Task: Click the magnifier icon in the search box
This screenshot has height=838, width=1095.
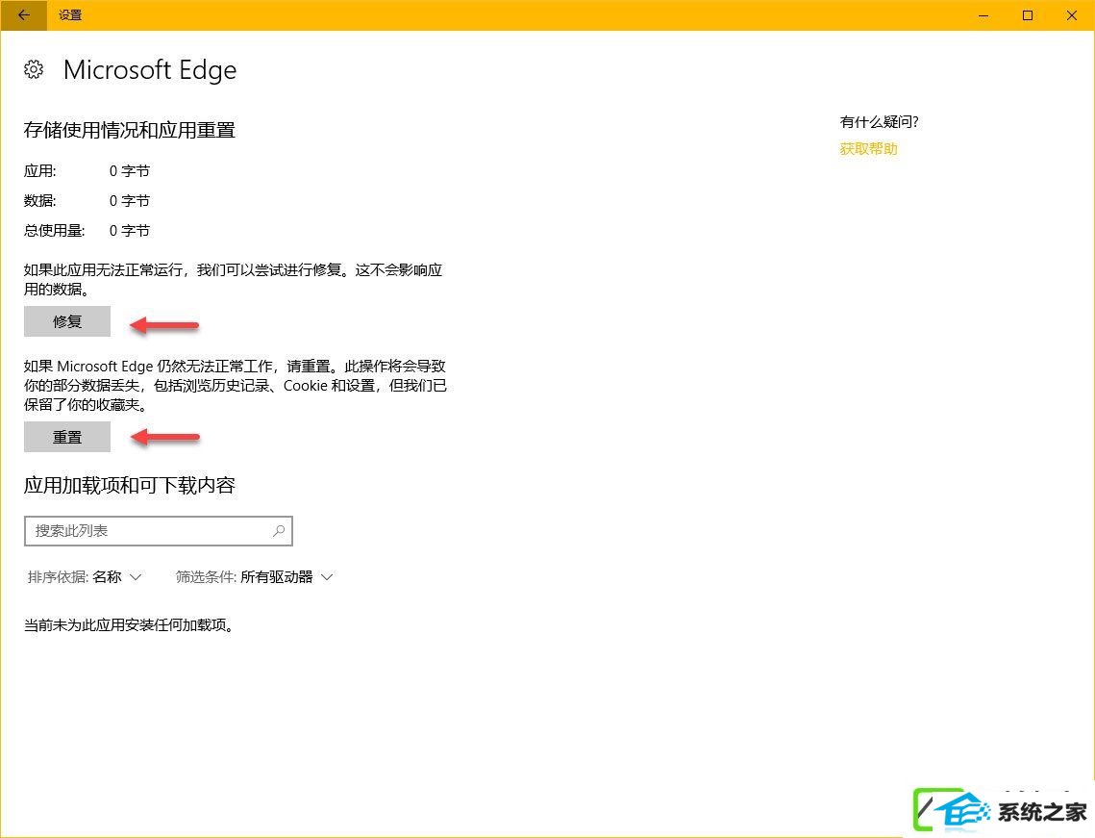Action: (x=279, y=530)
